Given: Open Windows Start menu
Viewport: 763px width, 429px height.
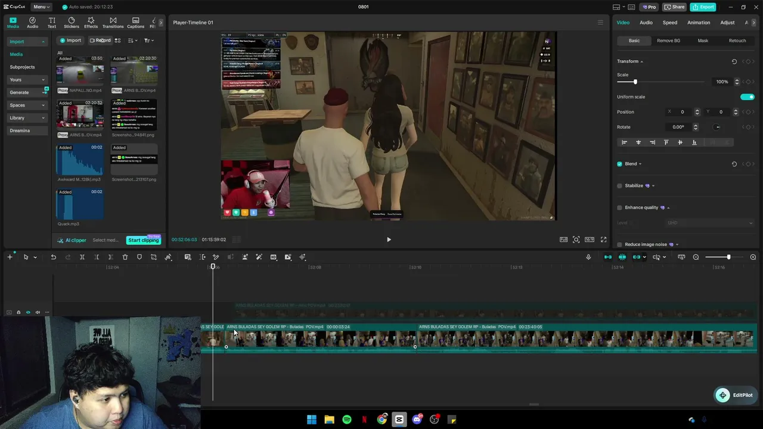Looking at the screenshot, I should click(312, 419).
